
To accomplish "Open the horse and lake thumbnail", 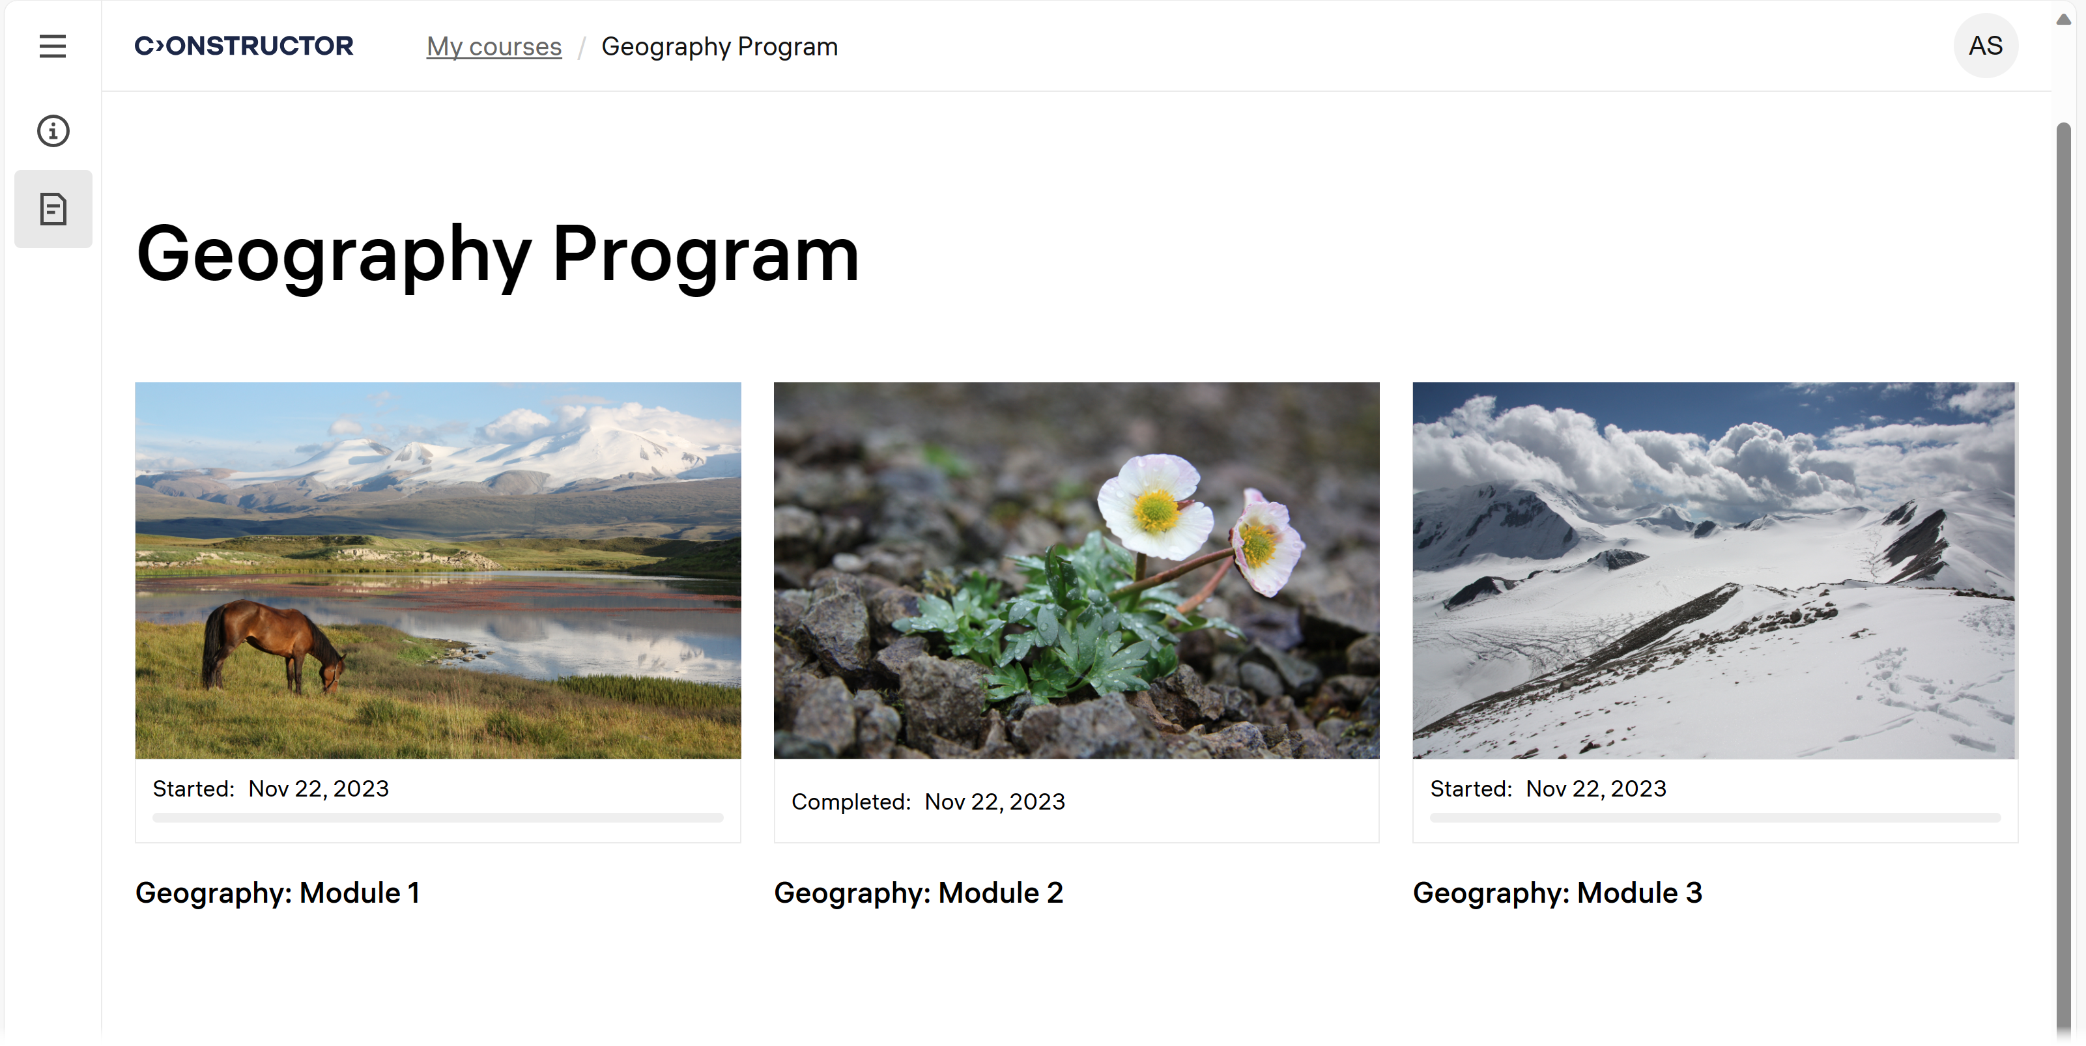I will 437,570.
